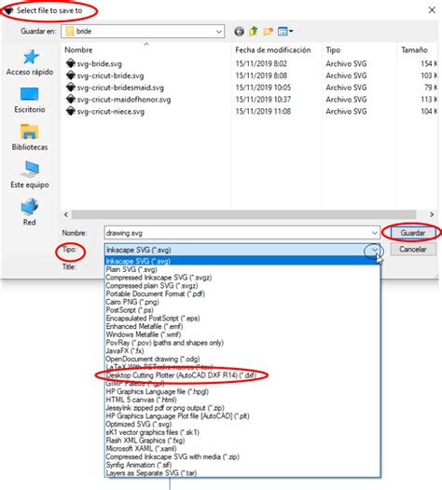Sort by Tamaño column header
Viewport: 442px width, 490px height.
(x=414, y=50)
